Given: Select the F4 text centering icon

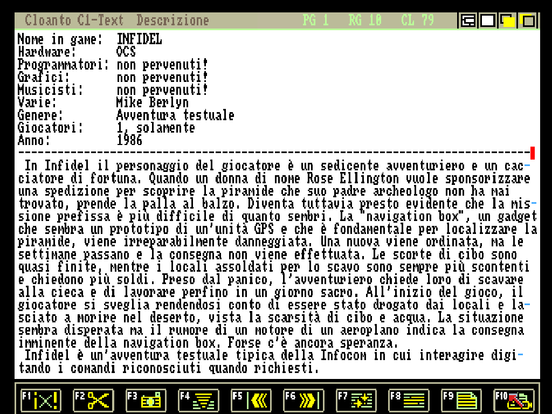Looking at the screenshot, I should [x=199, y=400].
